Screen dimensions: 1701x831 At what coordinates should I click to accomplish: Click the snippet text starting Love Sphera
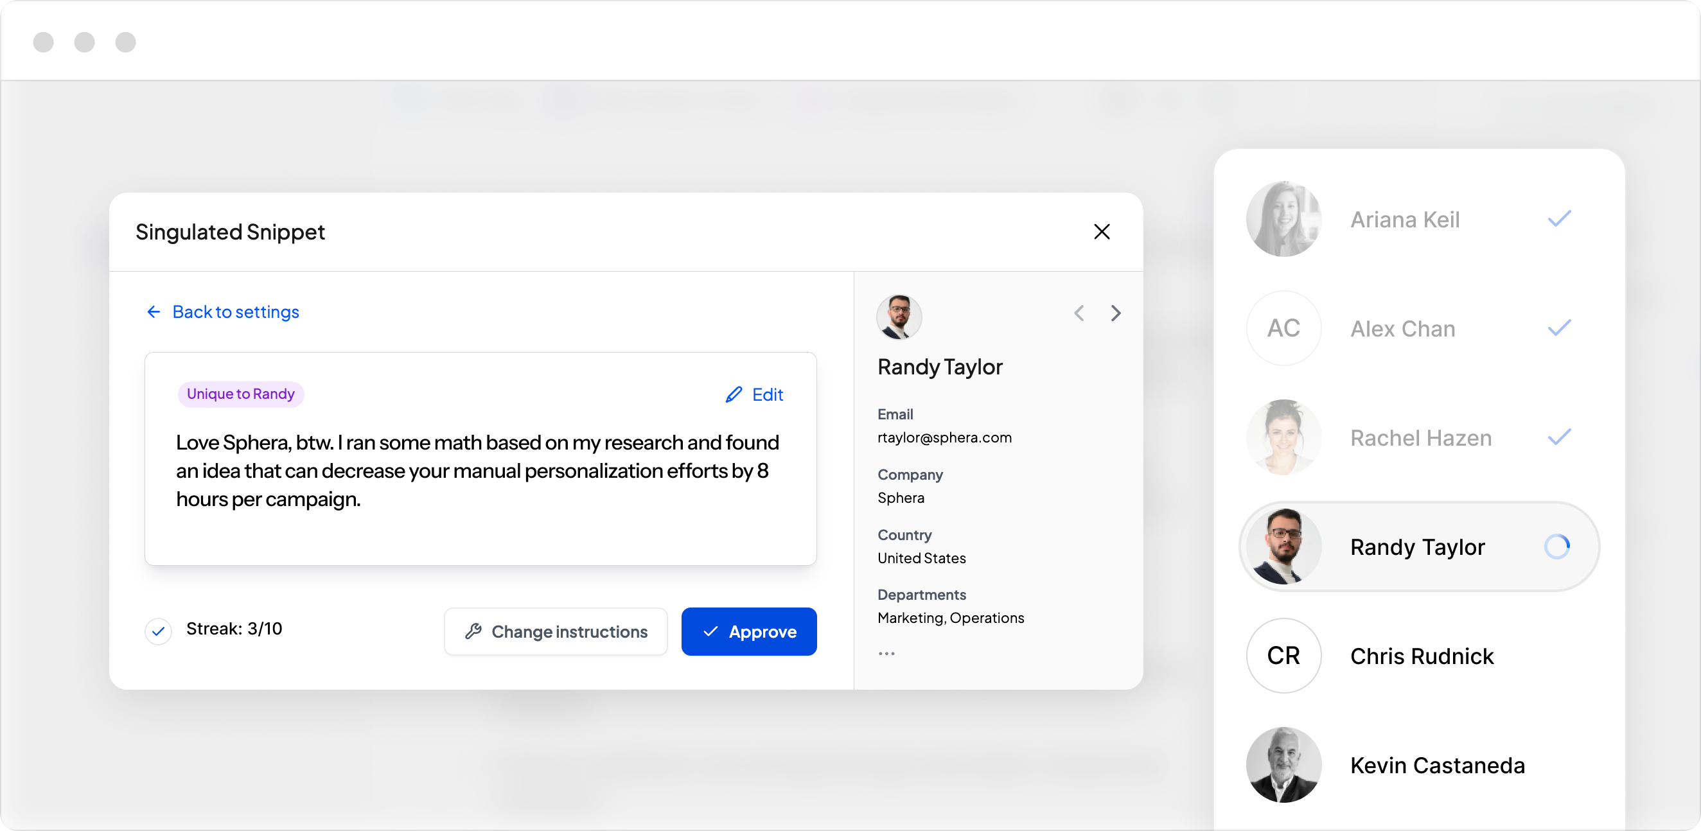click(x=477, y=471)
